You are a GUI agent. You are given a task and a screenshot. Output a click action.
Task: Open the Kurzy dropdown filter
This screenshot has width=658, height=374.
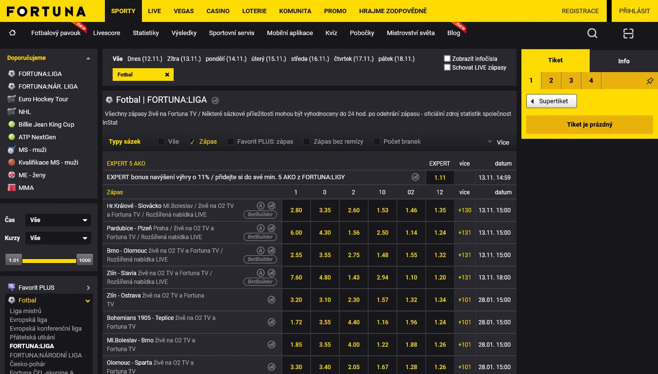click(x=58, y=238)
